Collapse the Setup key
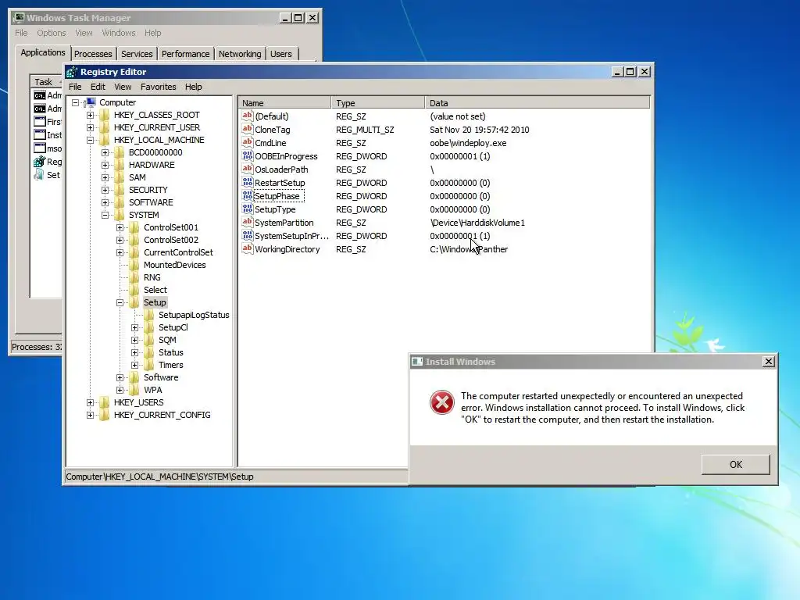 (x=120, y=302)
